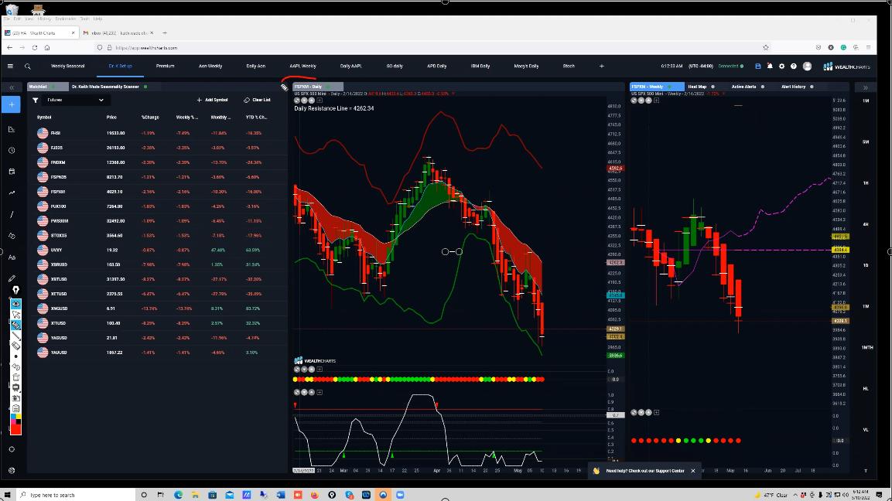Switch to Weekly Seasonal tab
The image size is (892, 501).
(68, 66)
